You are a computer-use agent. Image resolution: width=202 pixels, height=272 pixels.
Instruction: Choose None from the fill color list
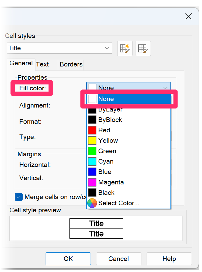tap(129, 99)
